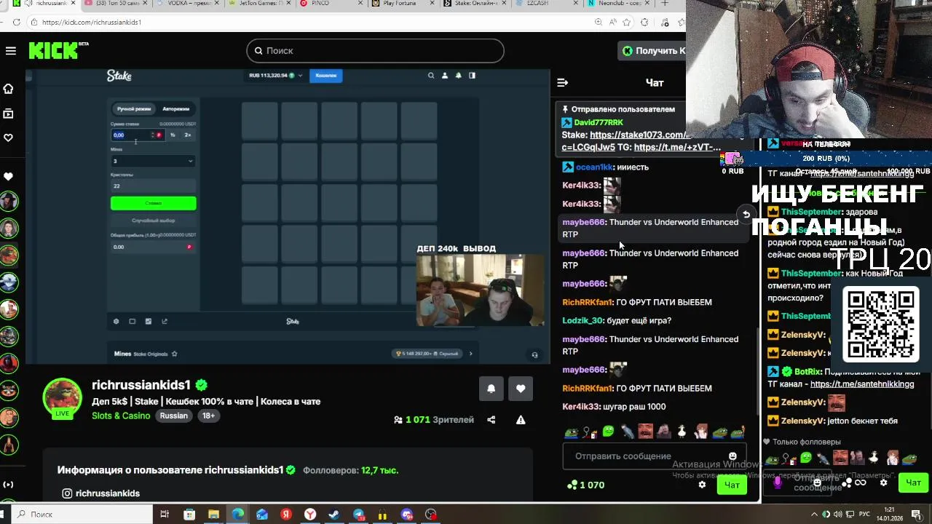Image resolution: width=932 pixels, height=524 pixels.
Task: Click the 1 070 channel points counter
Action: point(586,485)
